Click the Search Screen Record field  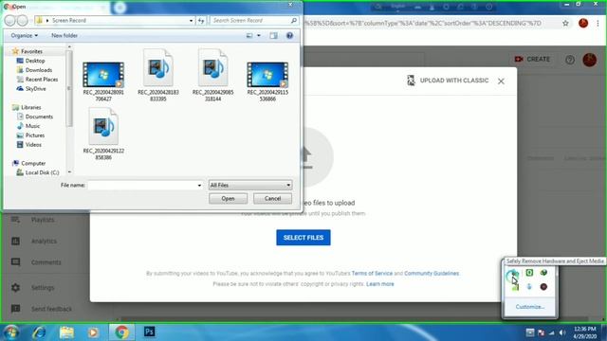click(249, 21)
